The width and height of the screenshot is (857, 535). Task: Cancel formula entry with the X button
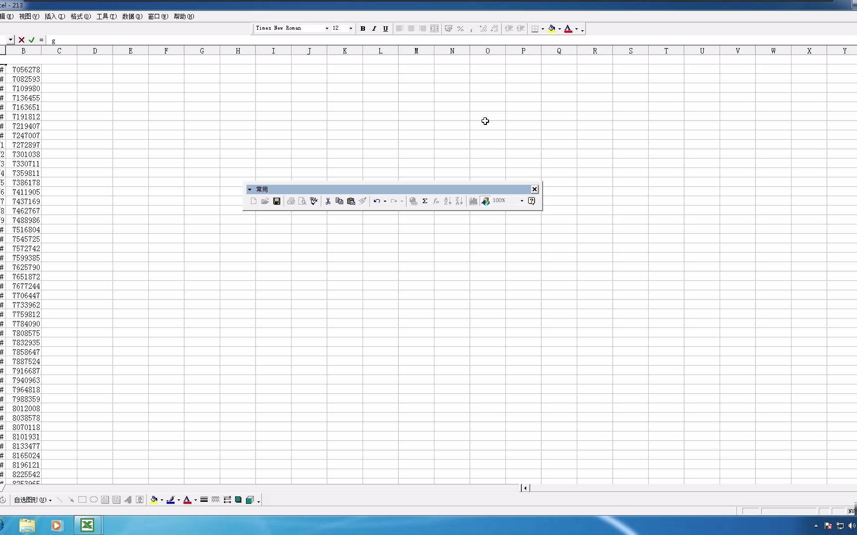pos(21,40)
